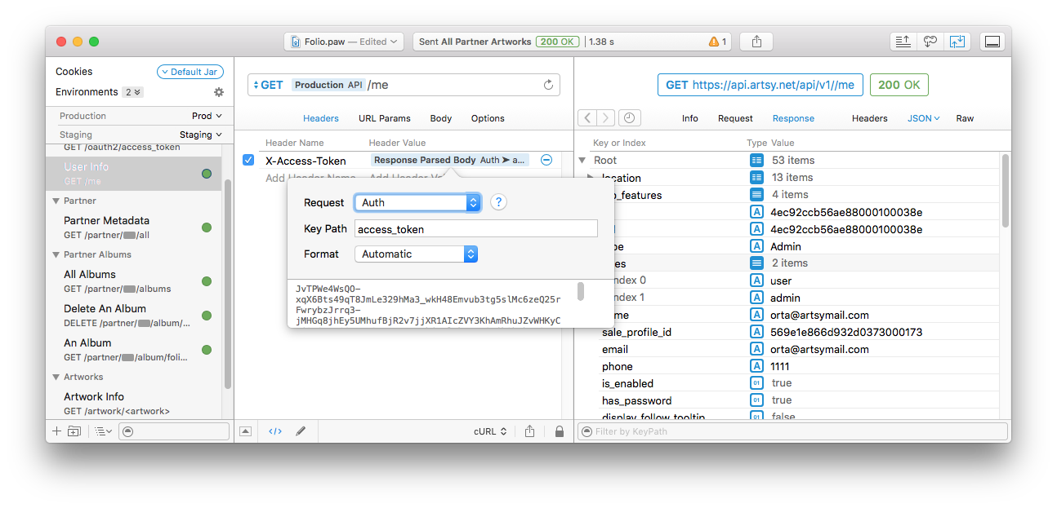Open the Environments settings gear

(x=218, y=92)
